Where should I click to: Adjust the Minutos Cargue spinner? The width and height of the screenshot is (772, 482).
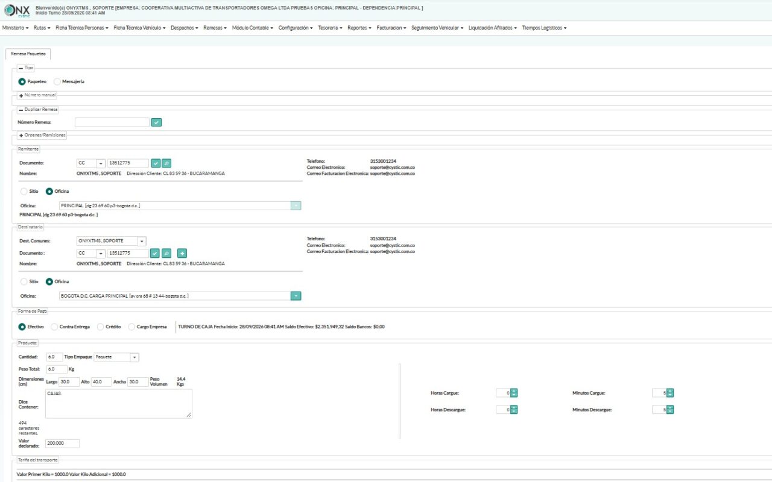pyautogui.click(x=670, y=393)
